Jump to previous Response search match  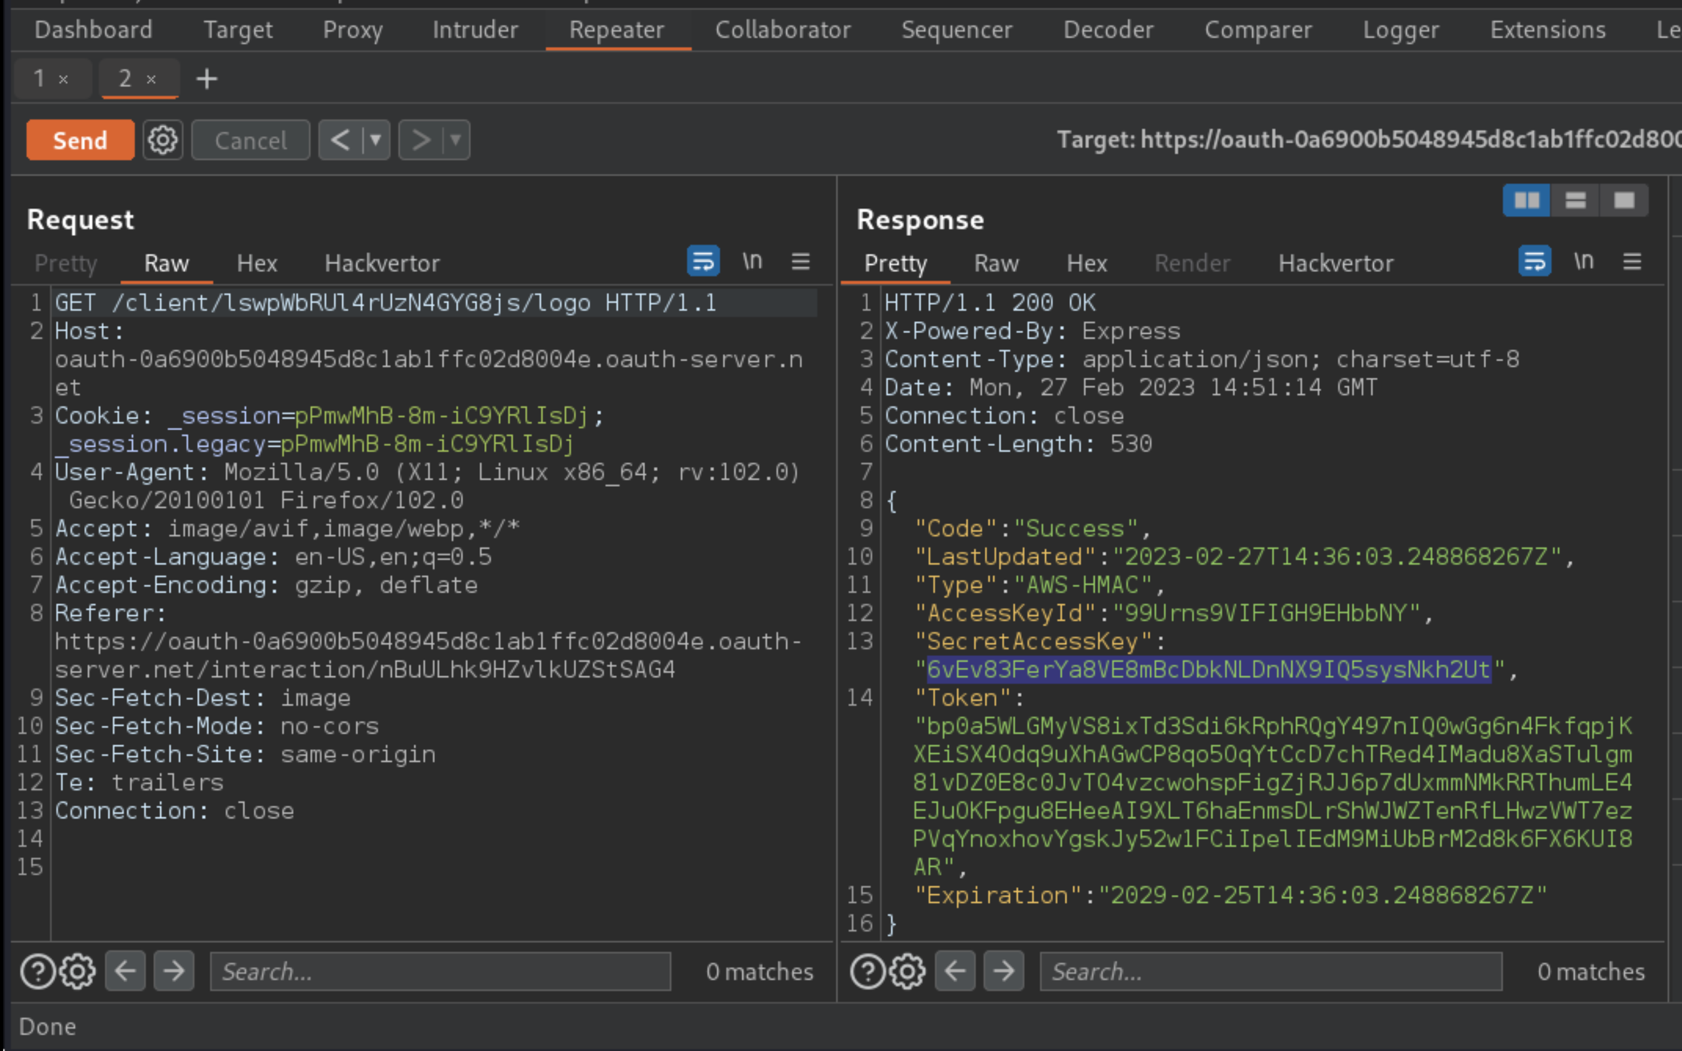click(955, 971)
